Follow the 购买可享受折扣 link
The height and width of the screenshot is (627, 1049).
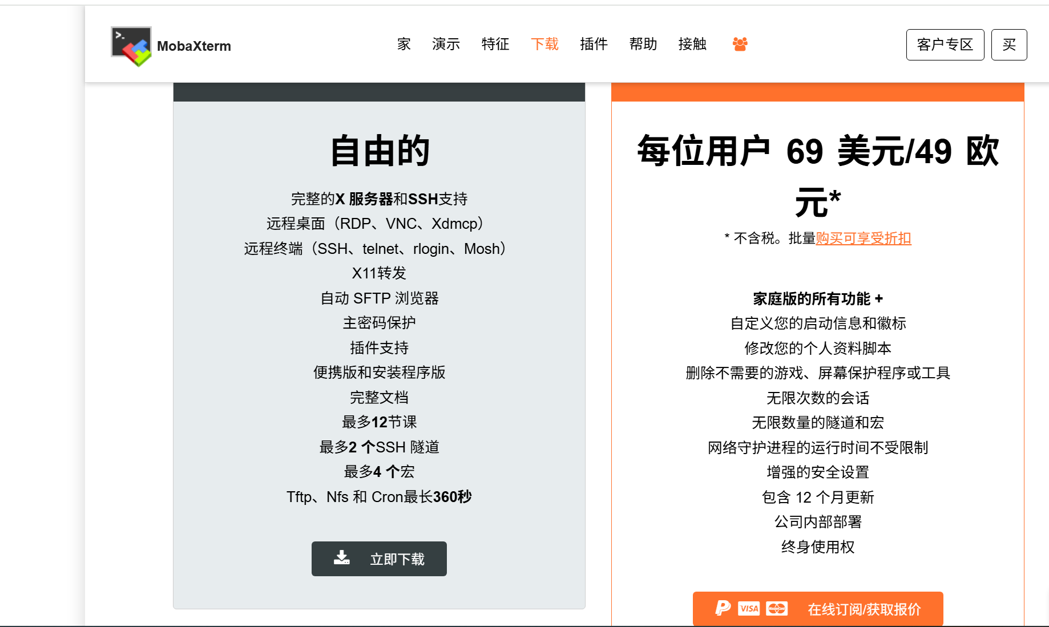[x=863, y=238]
